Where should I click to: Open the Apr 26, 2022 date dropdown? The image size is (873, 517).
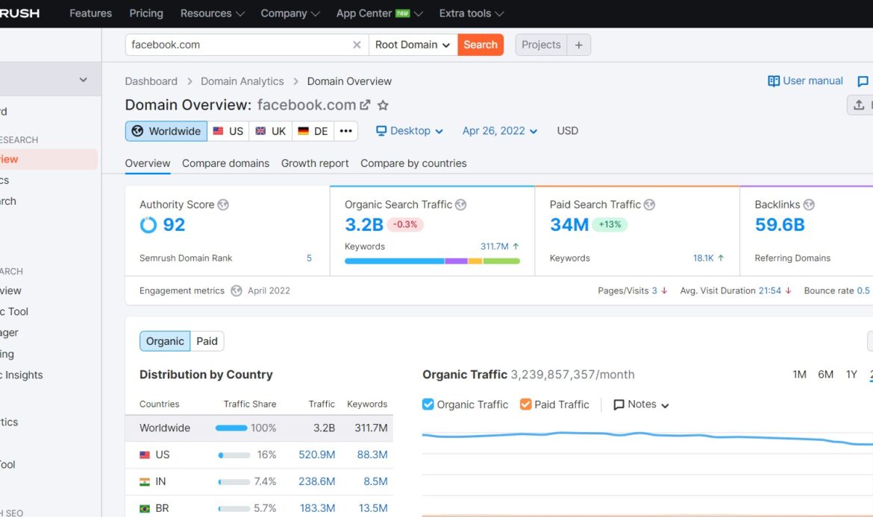coord(499,131)
